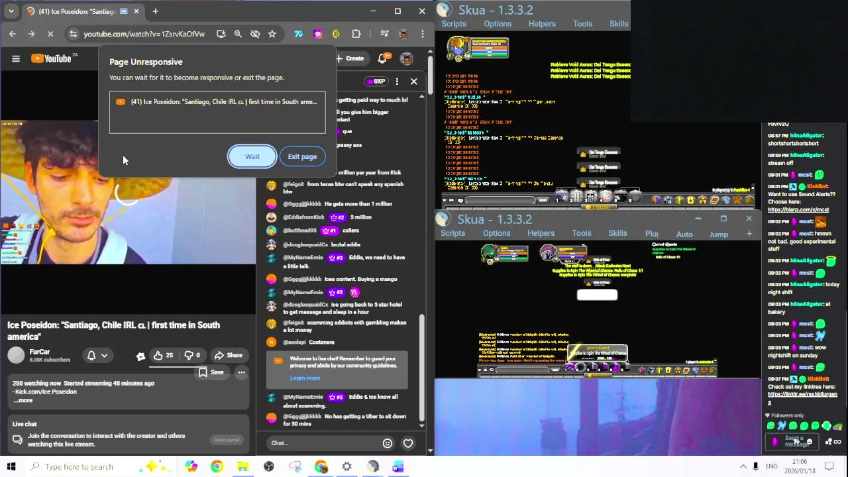Click the Share button under the video
This screenshot has width=848, height=477.
tap(229, 355)
